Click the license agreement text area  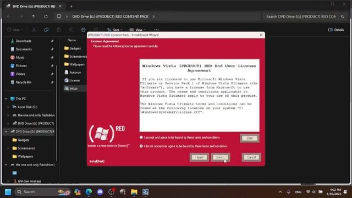[199, 95]
